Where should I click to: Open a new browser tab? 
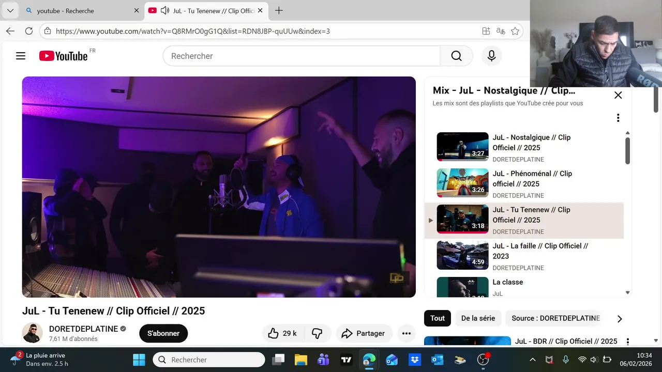point(279,10)
